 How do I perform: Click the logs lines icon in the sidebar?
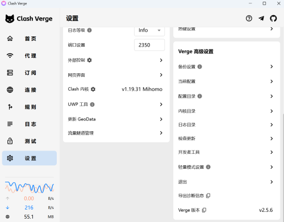(x=10, y=124)
